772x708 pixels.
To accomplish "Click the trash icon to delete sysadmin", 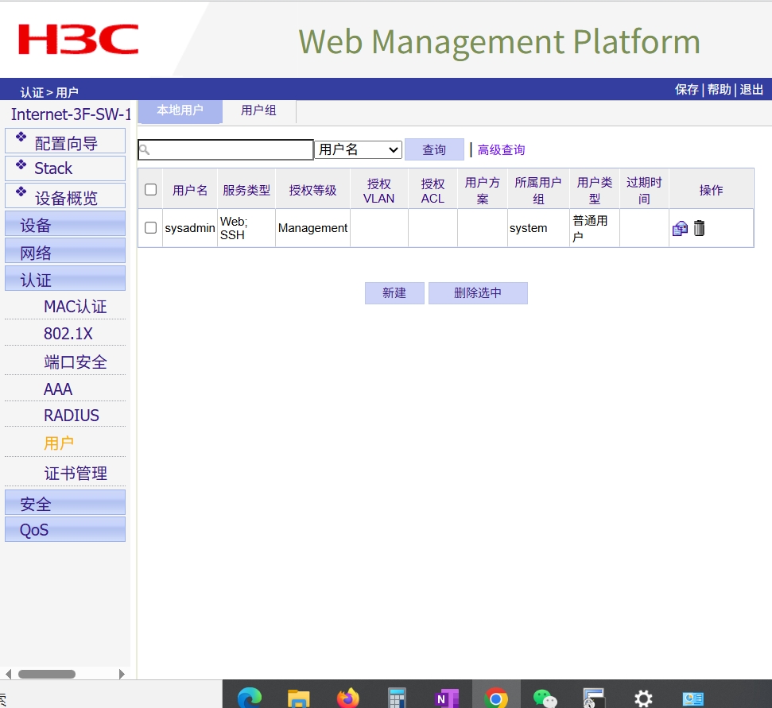I will pyautogui.click(x=699, y=228).
